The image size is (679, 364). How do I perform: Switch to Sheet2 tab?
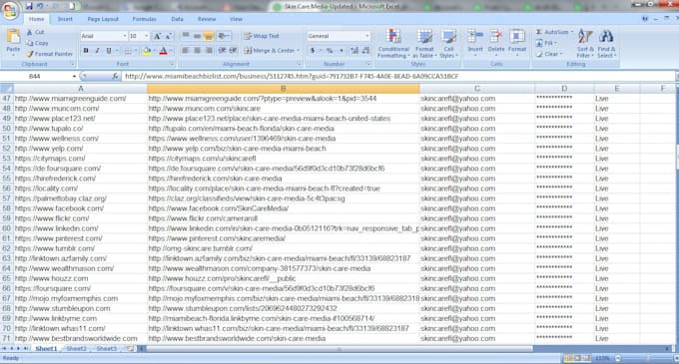77,348
